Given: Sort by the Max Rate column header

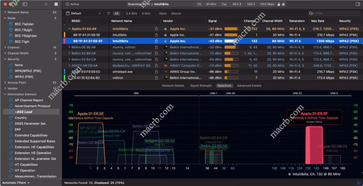Looking at the screenshot, I should point(318,21).
